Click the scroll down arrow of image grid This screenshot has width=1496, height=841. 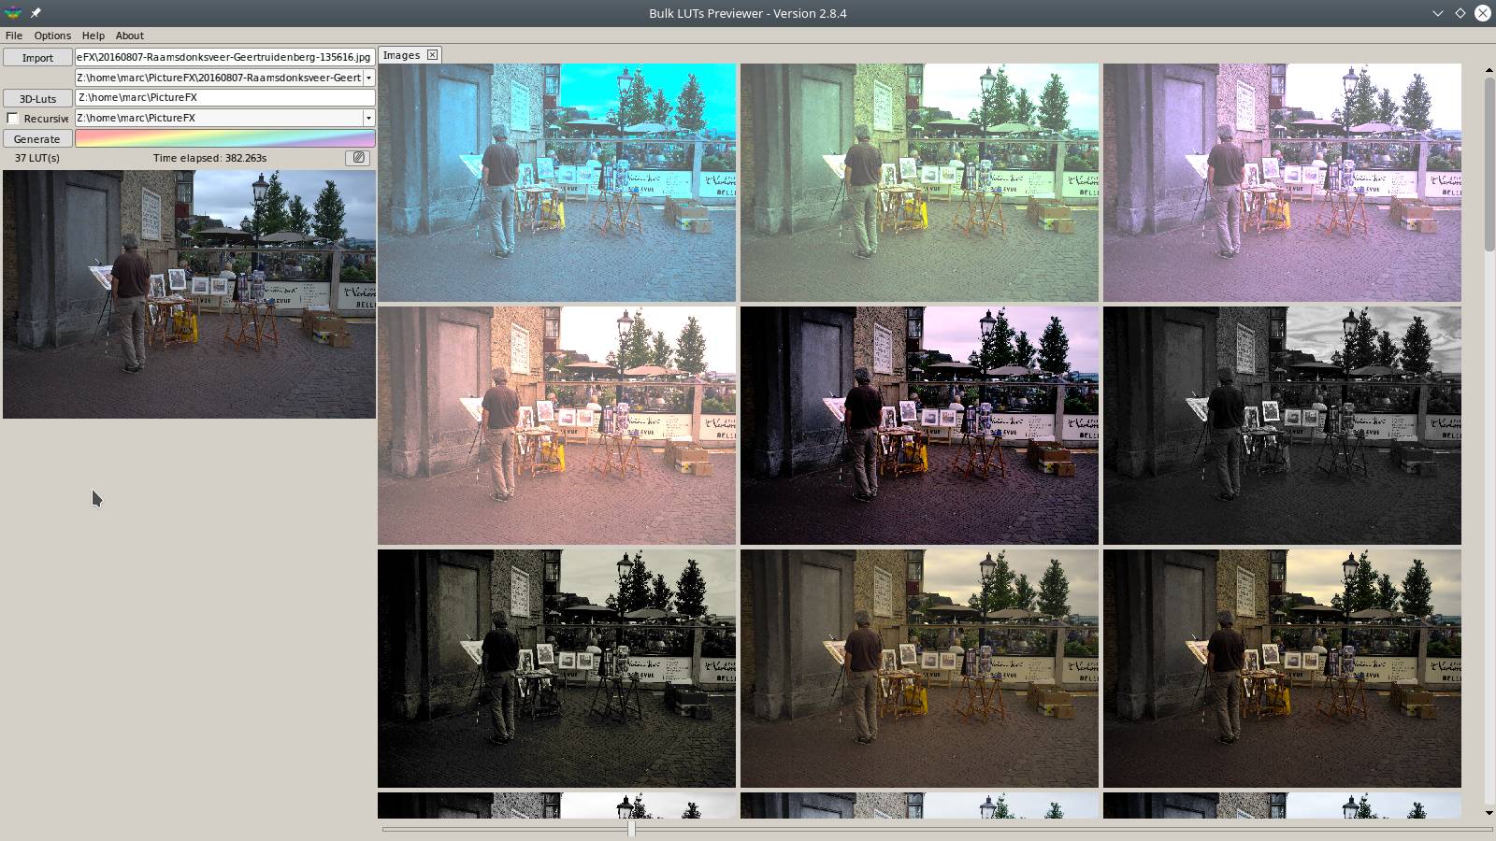point(1489,812)
